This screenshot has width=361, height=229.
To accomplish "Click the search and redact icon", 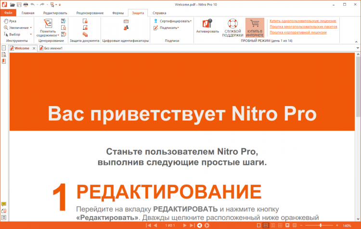I will tap(64, 27).
